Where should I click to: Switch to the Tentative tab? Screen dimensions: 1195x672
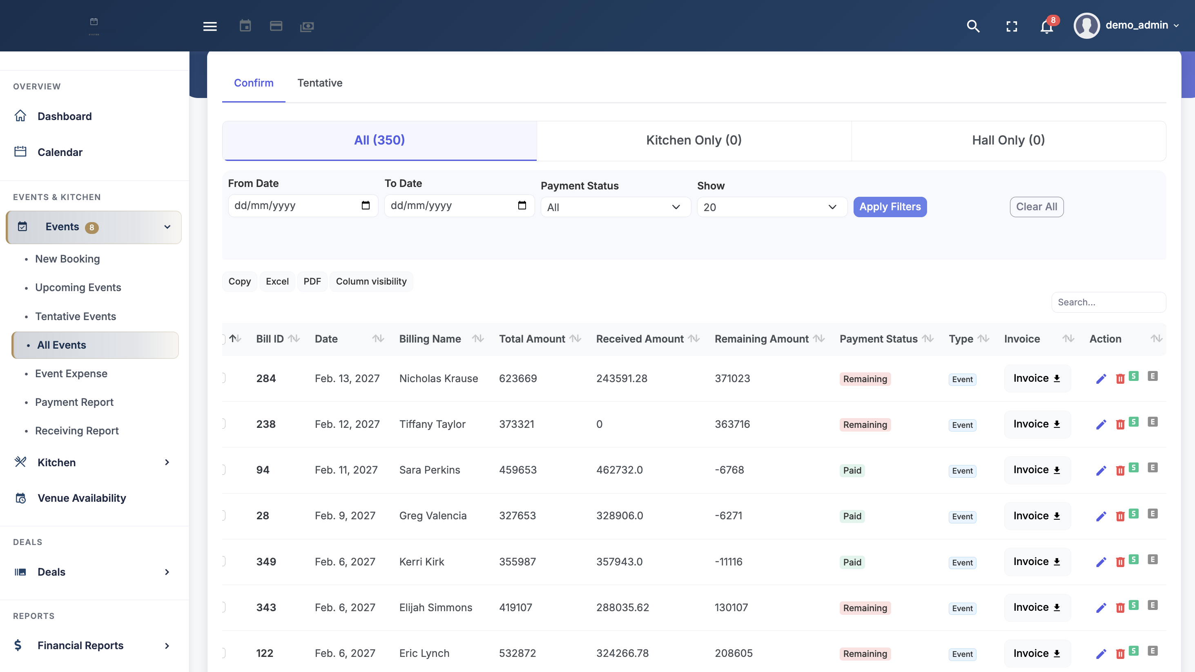point(320,82)
